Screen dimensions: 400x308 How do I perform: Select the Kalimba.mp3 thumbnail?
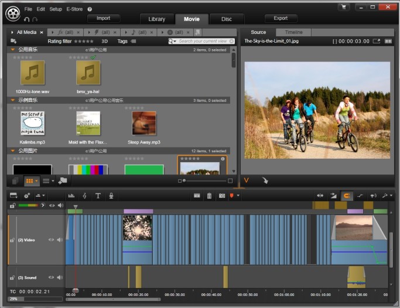[32, 124]
